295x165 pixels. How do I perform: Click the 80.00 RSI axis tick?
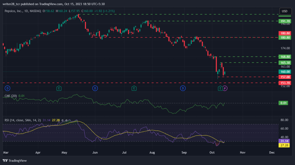coord(284,120)
